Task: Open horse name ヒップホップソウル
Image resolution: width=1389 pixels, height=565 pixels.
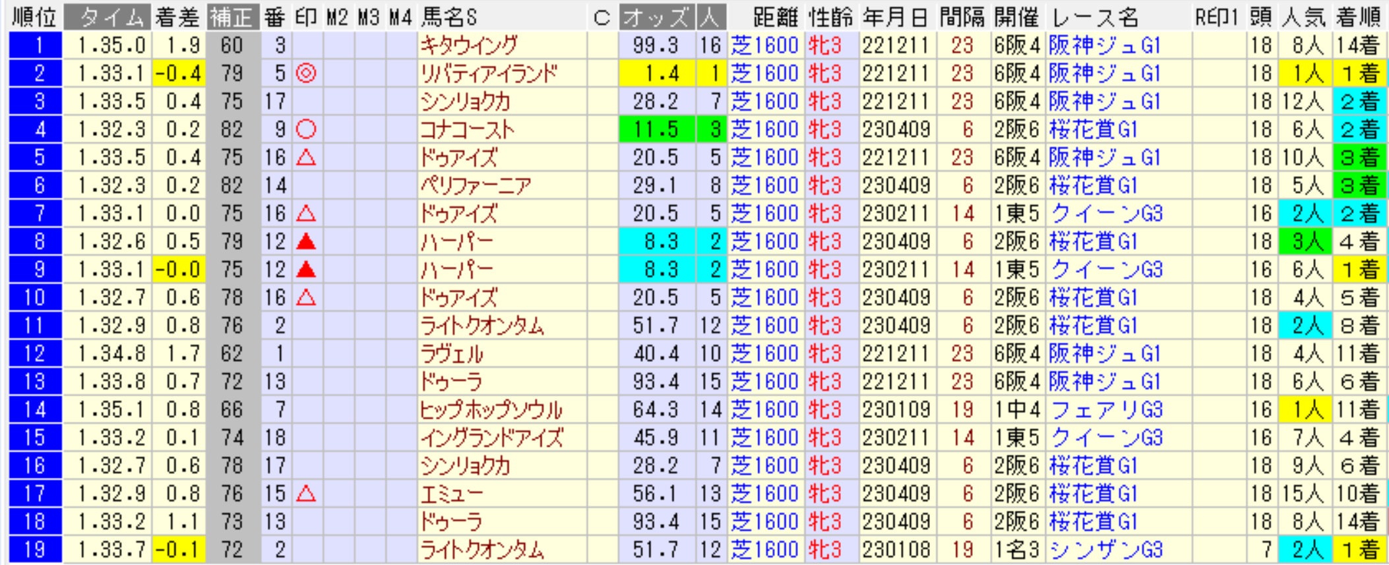Action: [x=491, y=409]
